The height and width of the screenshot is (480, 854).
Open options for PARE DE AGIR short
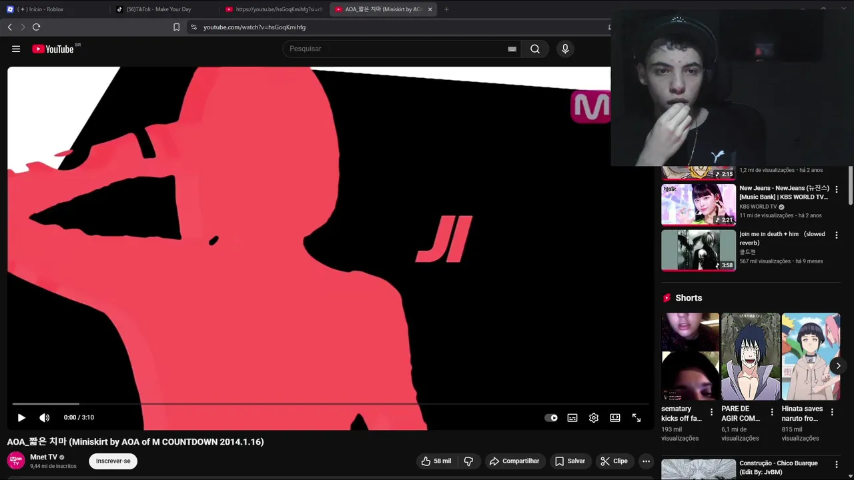[x=772, y=412]
